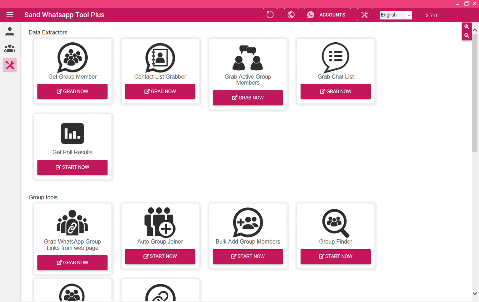Click the Grab WhatsApp Group Links icon

pyautogui.click(x=72, y=223)
